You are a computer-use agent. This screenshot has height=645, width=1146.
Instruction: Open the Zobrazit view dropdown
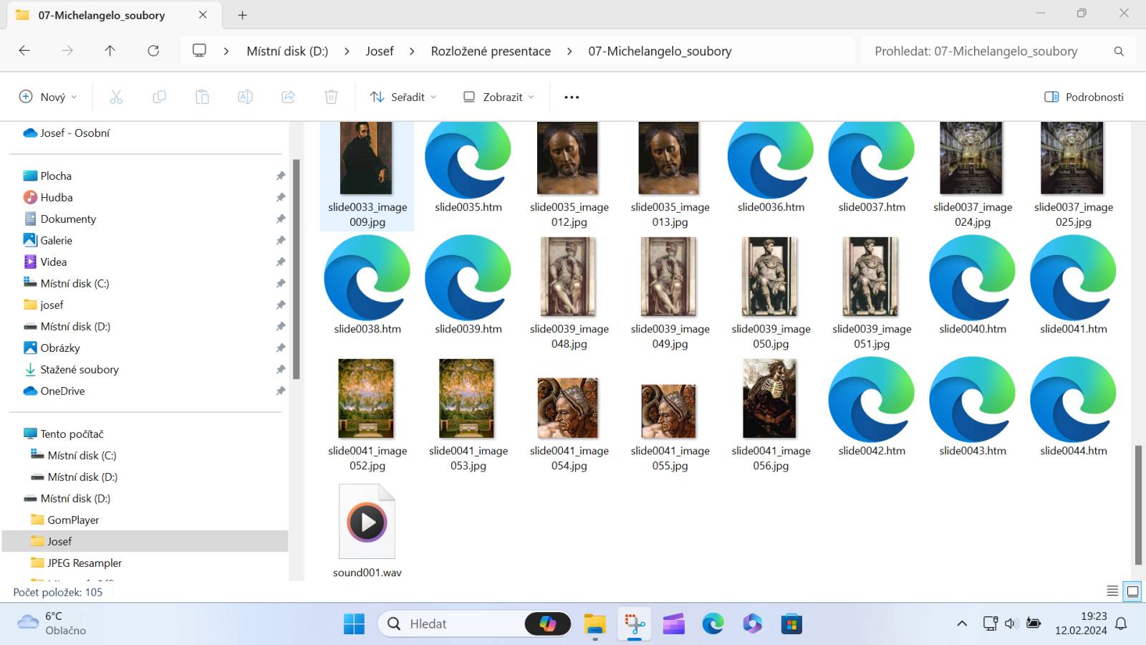[x=499, y=97]
